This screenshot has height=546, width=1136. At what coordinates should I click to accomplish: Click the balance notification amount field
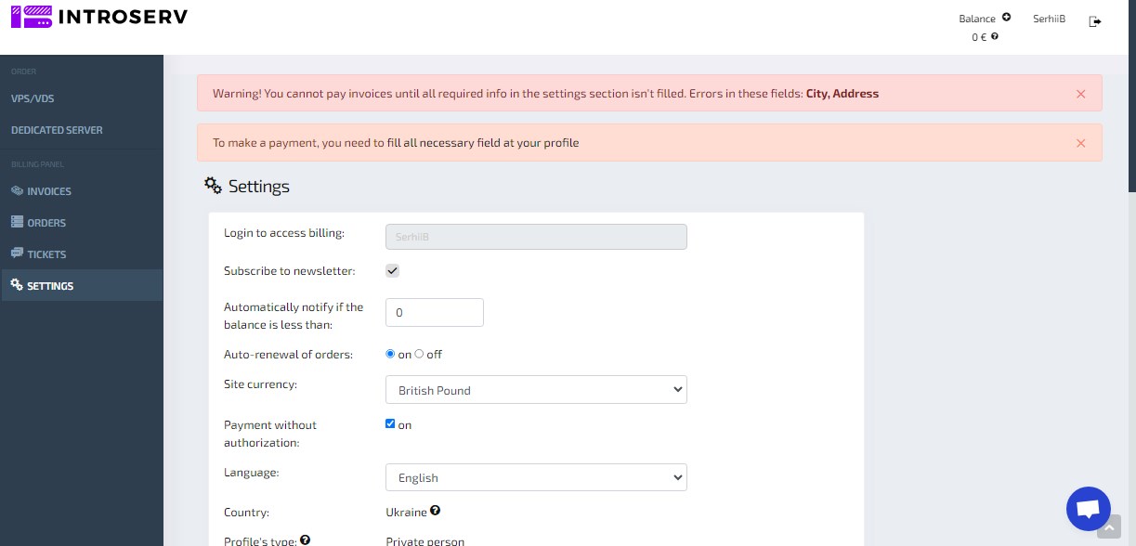[434, 313]
